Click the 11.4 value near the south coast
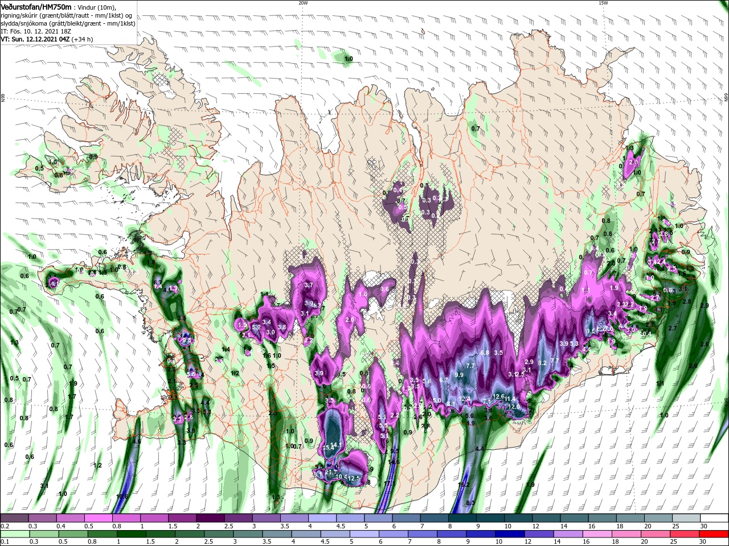This screenshot has width=729, height=546. 510,399
